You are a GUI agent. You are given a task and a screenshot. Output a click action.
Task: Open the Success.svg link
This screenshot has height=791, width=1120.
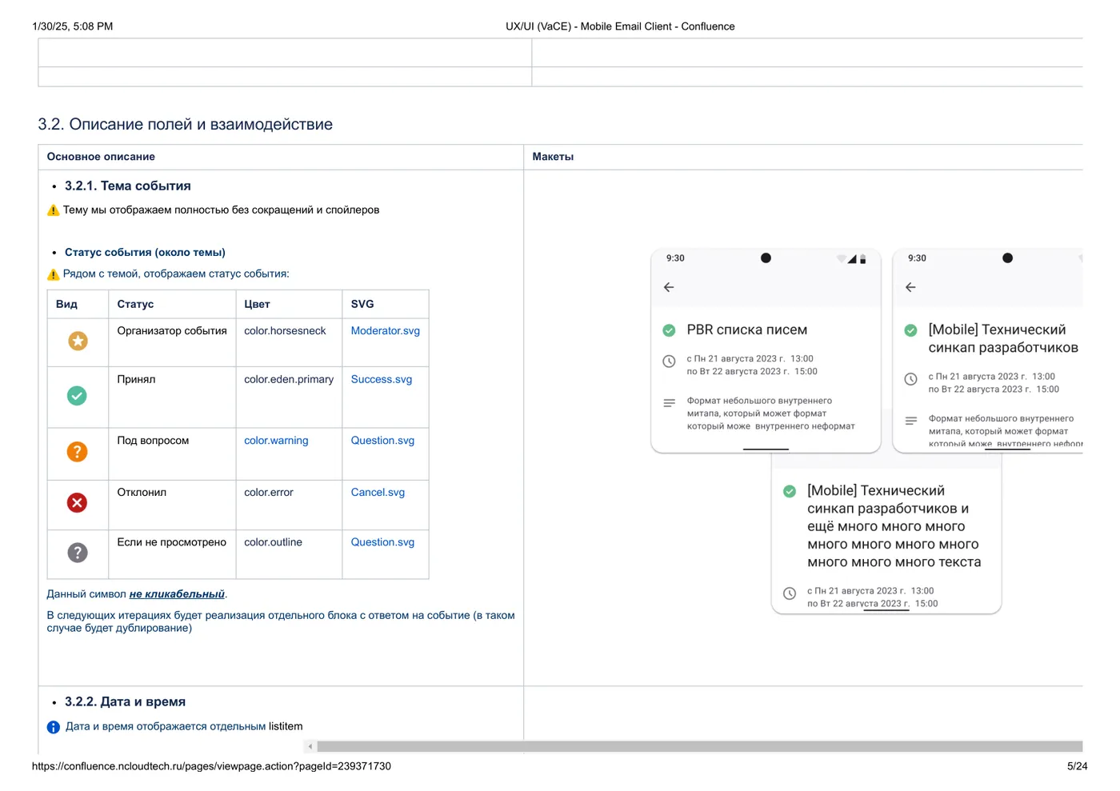382,380
